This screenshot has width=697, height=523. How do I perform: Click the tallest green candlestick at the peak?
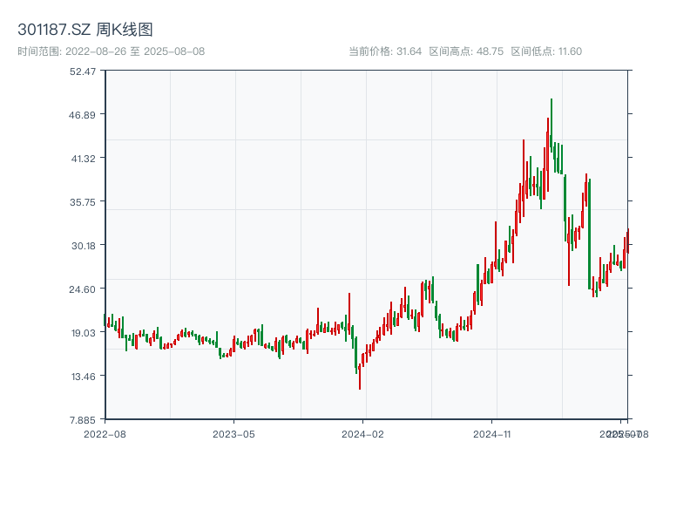tap(552, 126)
